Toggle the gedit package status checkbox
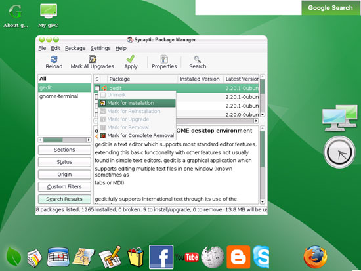 (x=97, y=88)
